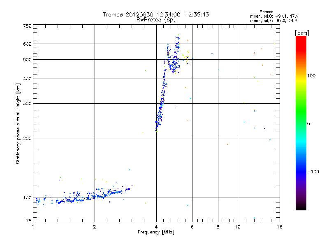The width and height of the screenshot is (329, 247).
Task: Click the "mean, sd,O: -90.1, 17.9" line
Action: coord(274,16)
